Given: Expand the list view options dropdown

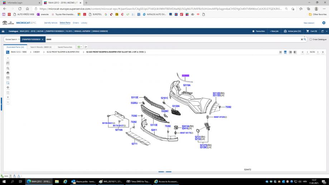Looking at the screenshot, I should tap(80, 47).
